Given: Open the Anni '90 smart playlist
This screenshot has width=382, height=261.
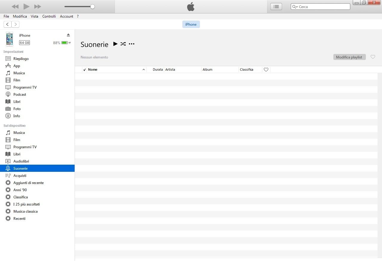Looking at the screenshot, I should coord(37,190).
